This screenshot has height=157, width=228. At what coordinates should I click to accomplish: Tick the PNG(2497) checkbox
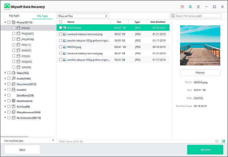point(14,33)
